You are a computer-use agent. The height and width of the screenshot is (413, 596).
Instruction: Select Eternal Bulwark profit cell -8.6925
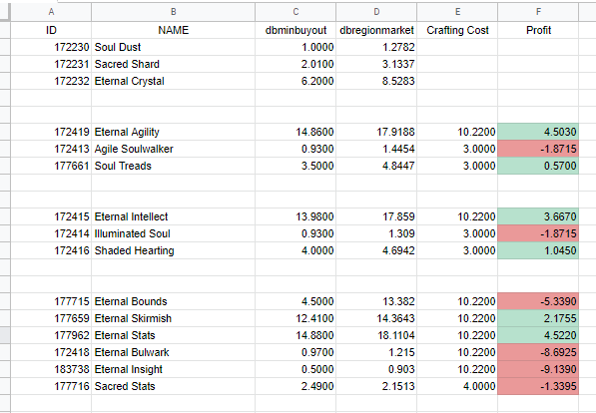pyautogui.click(x=538, y=352)
